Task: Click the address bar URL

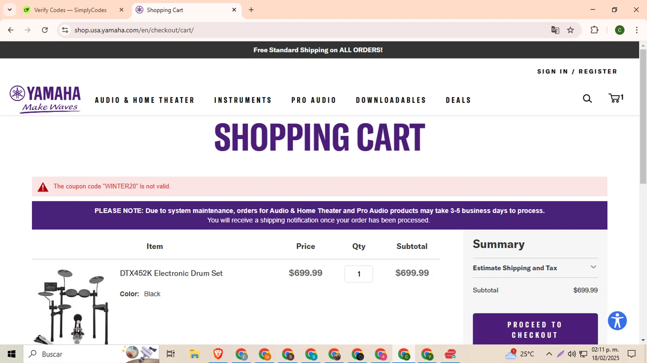Action: tap(134, 30)
